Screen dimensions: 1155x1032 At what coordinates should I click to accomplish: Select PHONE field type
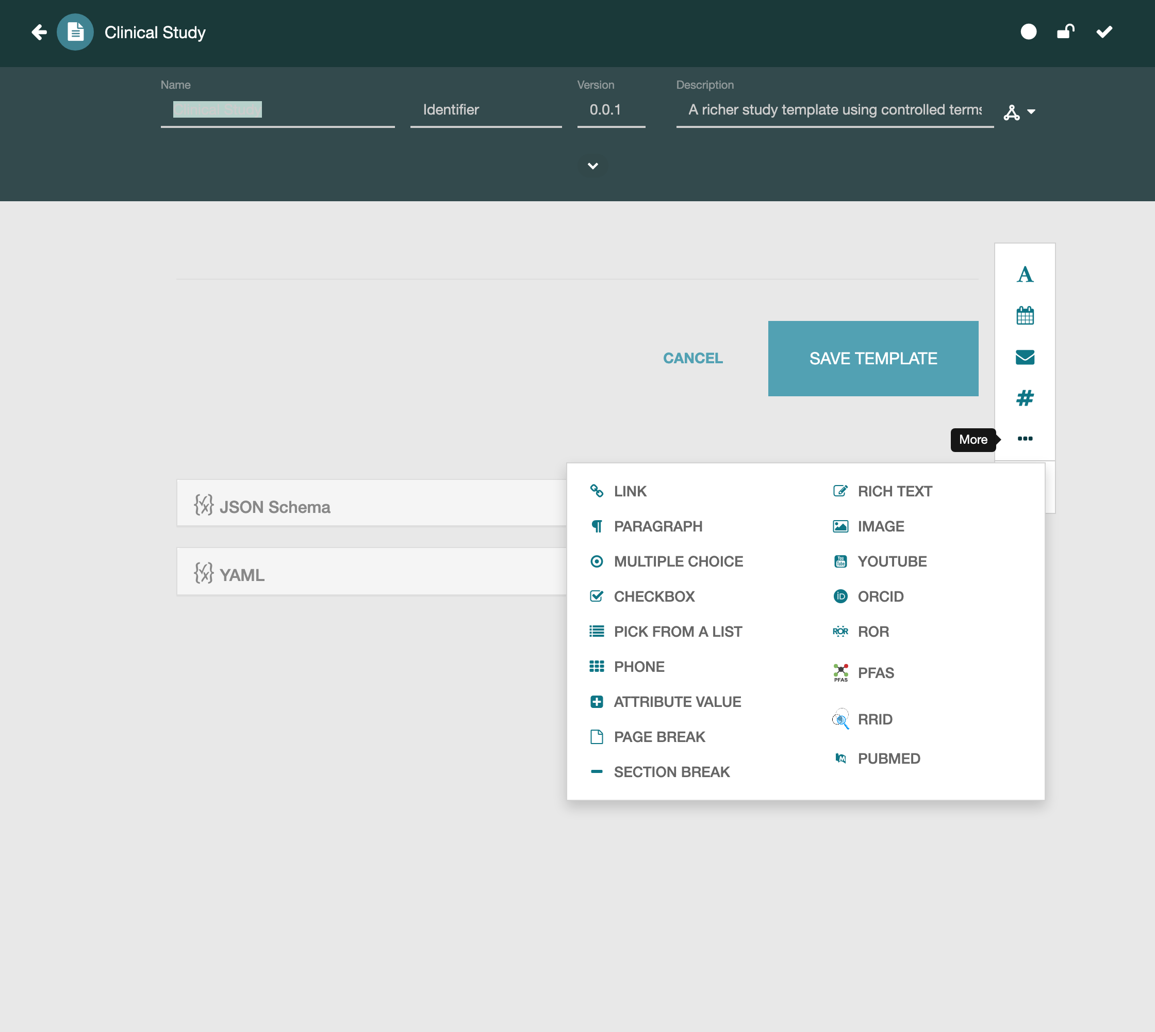[x=627, y=667]
